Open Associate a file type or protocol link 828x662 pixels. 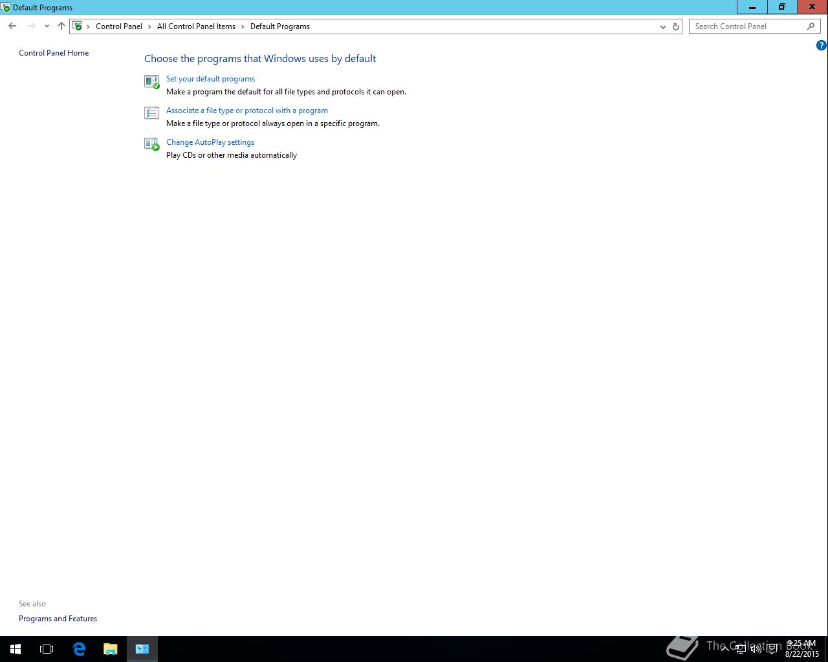click(247, 111)
